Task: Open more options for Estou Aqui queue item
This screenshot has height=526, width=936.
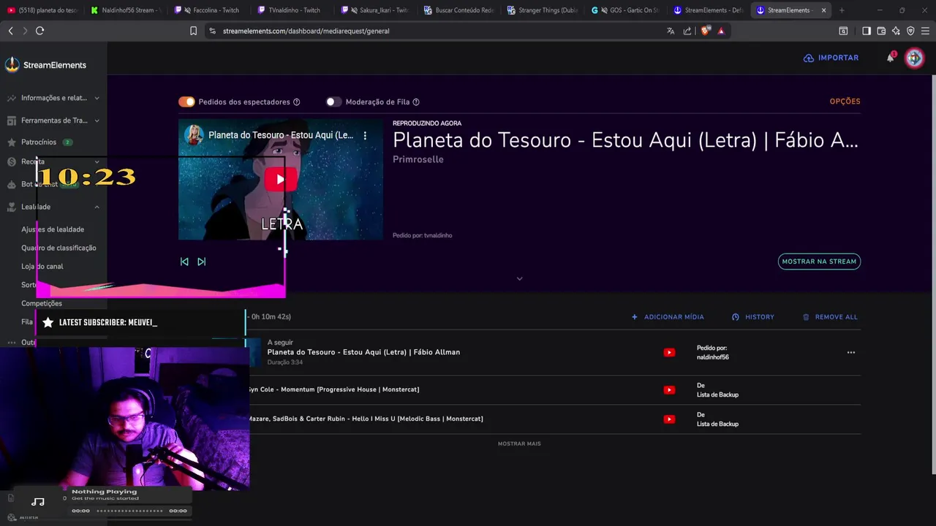Action: (851, 352)
